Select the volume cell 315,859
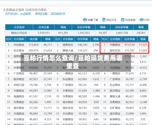This screenshot has width=152, height=125. click(33, 45)
